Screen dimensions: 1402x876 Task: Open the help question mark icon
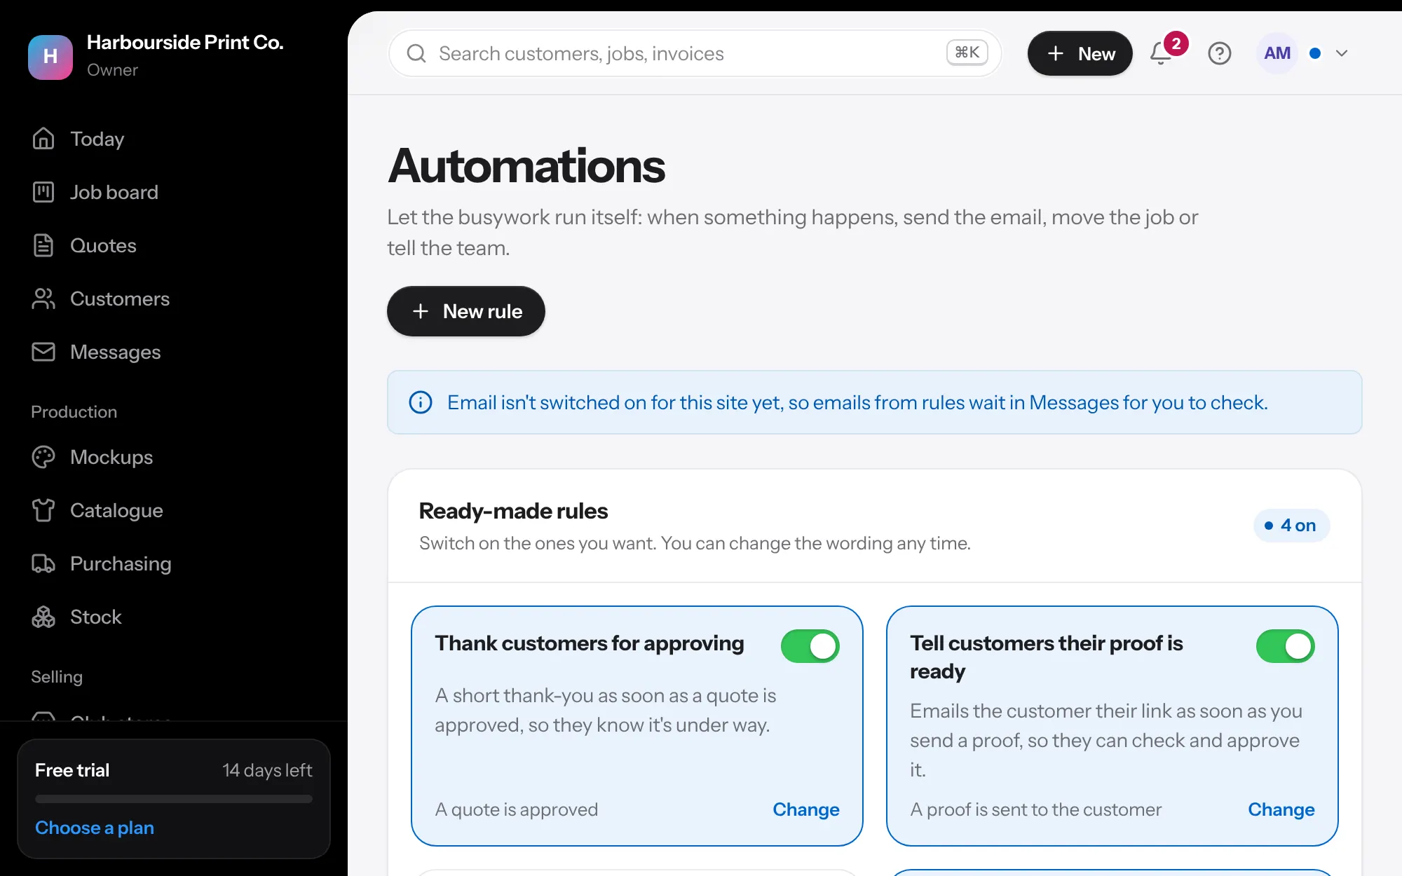tap(1220, 53)
